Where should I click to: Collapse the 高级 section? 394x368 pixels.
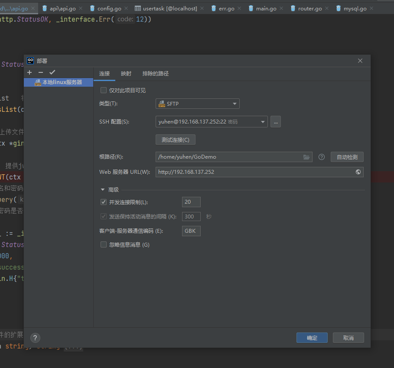tap(103, 190)
